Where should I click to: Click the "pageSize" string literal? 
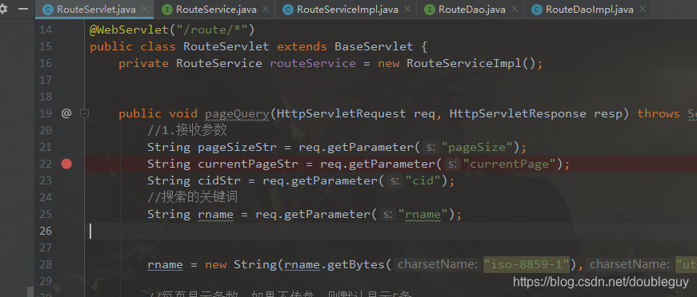point(477,147)
